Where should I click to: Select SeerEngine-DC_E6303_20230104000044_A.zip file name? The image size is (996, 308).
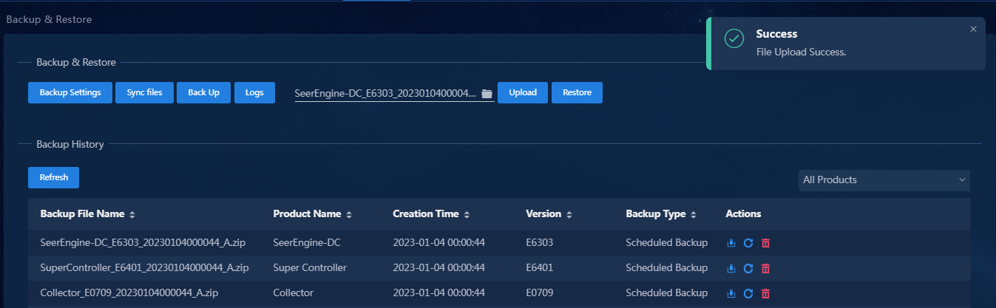click(143, 243)
